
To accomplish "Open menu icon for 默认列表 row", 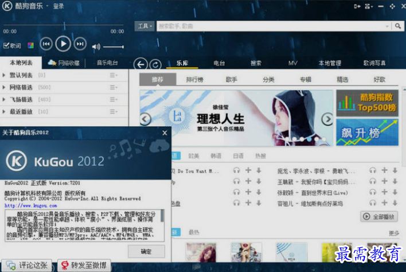I will click(114, 75).
